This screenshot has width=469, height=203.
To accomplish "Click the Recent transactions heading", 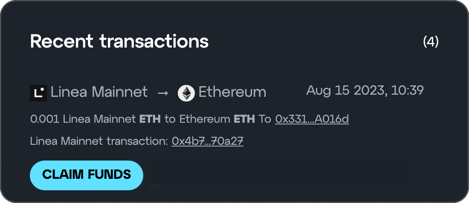I will [x=119, y=41].
